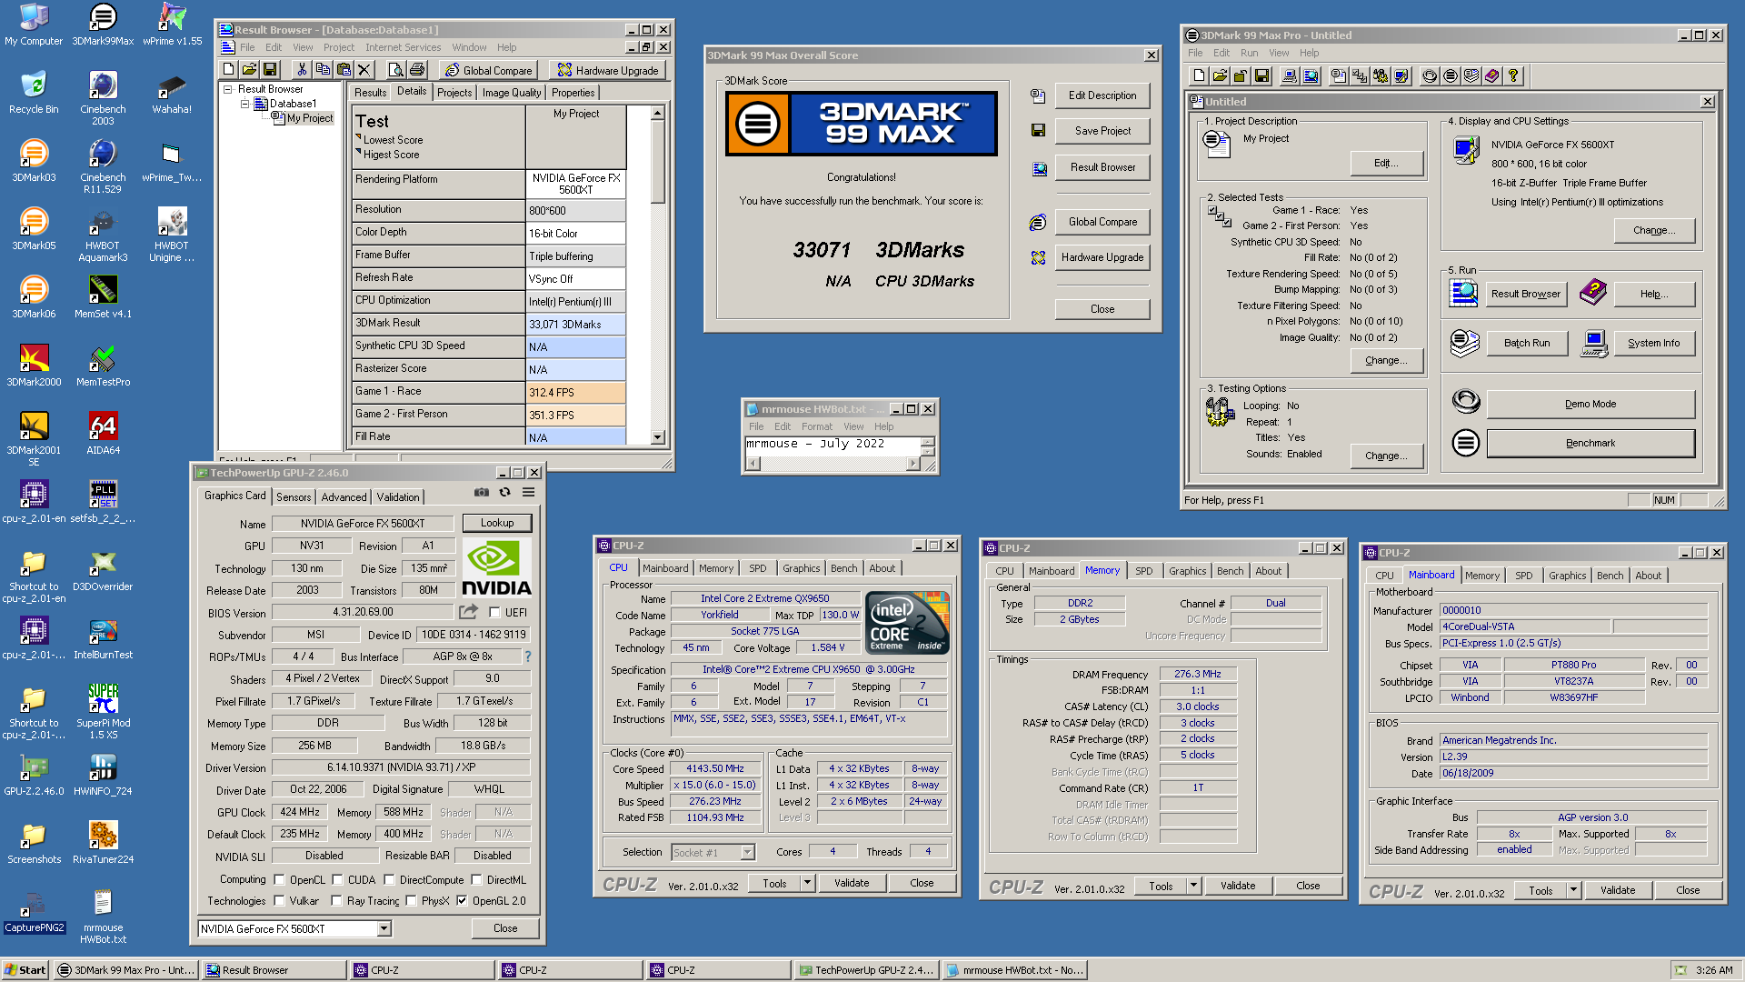This screenshot has height=982, width=1745.
Task: Click the purple Help book icon in 3DMark toolbar
Action: pyautogui.click(x=1492, y=76)
